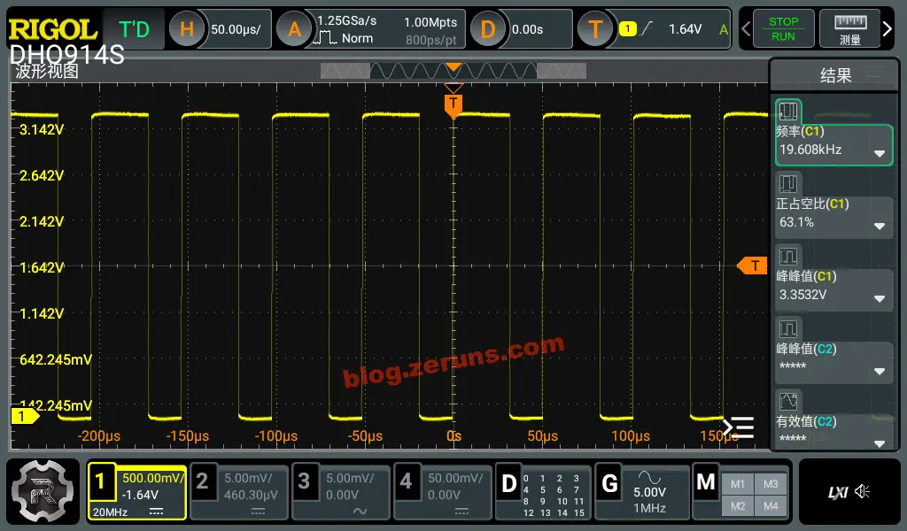
Task: Toggle the beeper speaker icon
Action: (863, 491)
